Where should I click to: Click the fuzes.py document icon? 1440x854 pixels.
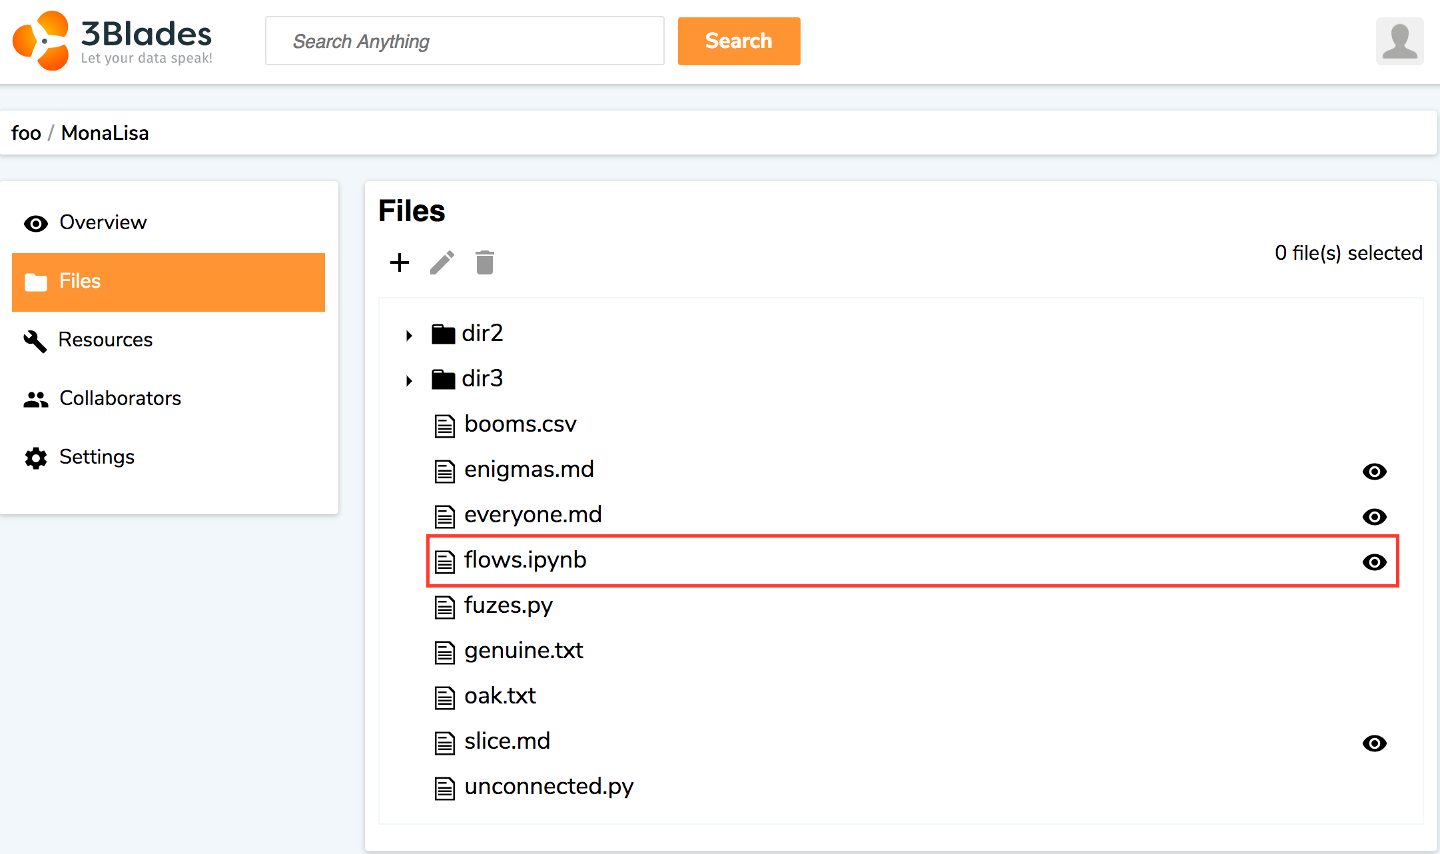(x=445, y=607)
